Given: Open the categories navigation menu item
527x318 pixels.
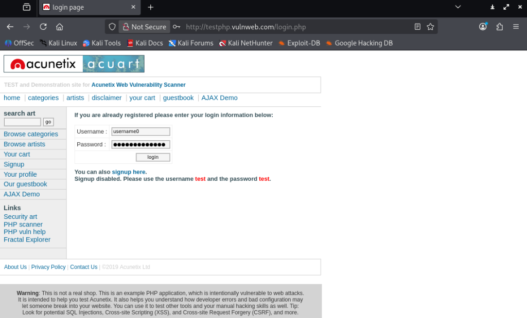Looking at the screenshot, I should [43, 98].
